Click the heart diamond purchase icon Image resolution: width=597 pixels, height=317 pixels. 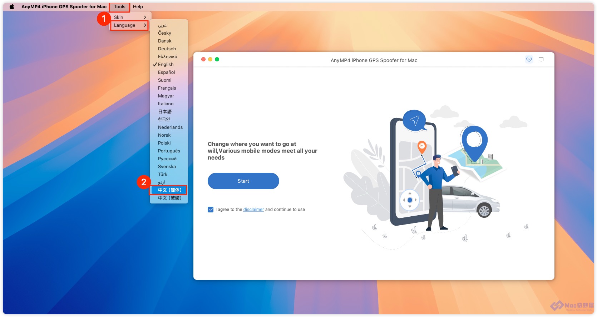tap(529, 59)
